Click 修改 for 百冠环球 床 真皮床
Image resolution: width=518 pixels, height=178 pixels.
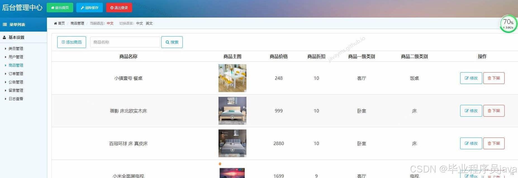coord(471,143)
